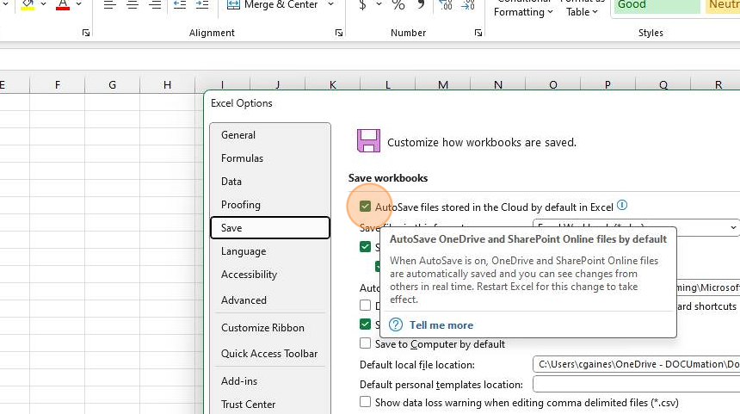Image resolution: width=740 pixels, height=414 pixels.
Task: Click the default personal templates location field
Action: click(635, 385)
